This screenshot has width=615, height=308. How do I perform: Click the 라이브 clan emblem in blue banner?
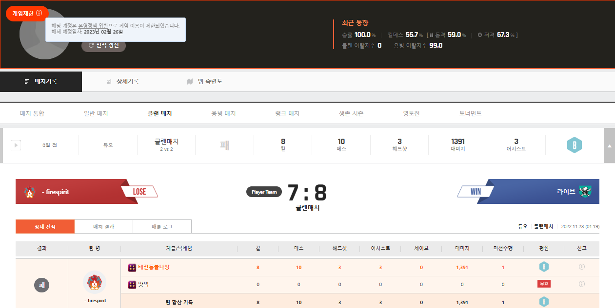[x=585, y=192]
